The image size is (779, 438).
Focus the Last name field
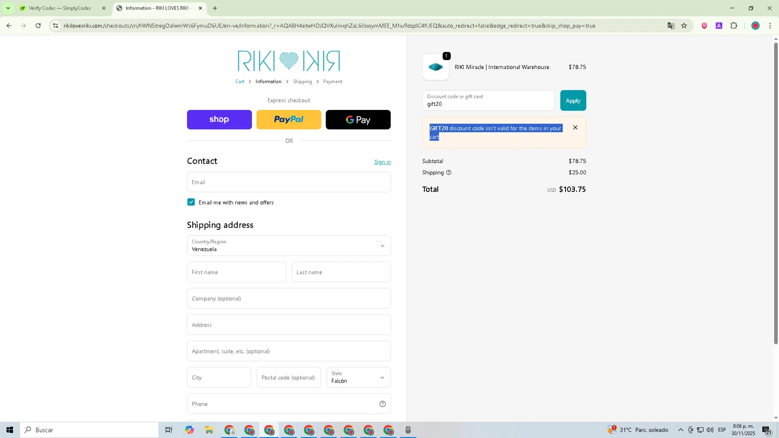click(x=341, y=272)
